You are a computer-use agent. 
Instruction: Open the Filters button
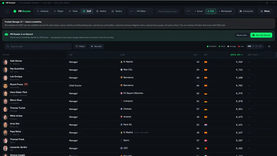point(80,46)
